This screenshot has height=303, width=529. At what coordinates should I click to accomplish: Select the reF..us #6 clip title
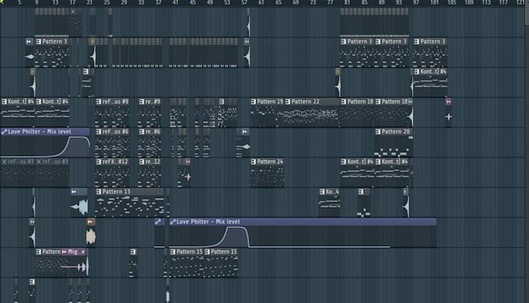[x=115, y=131]
